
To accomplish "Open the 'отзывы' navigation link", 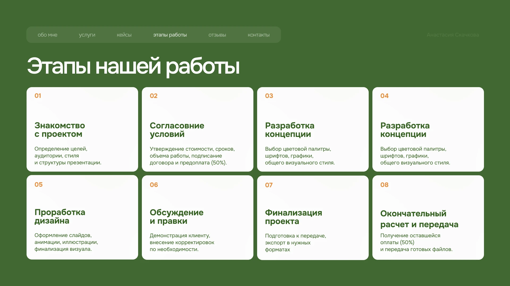I will pos(217,35).
